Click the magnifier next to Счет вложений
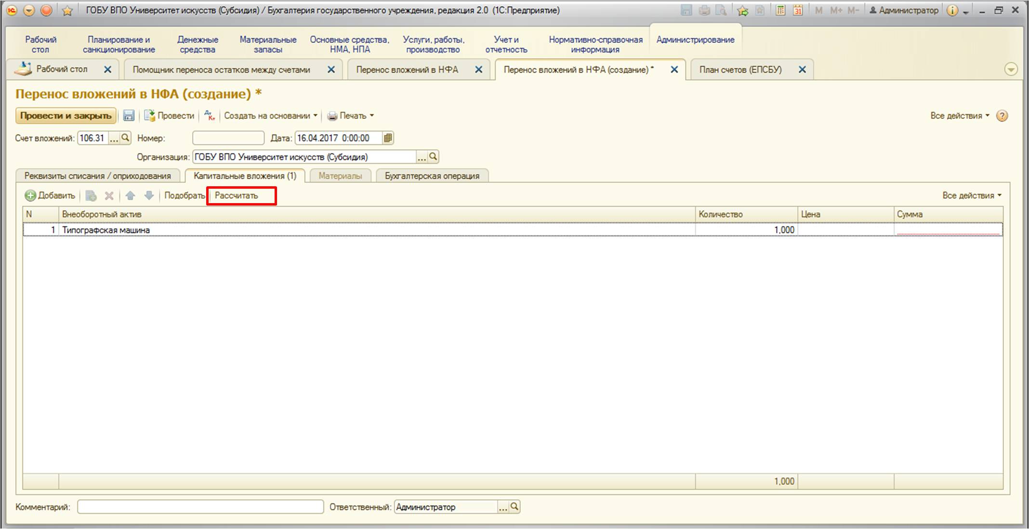Viewport: 1029px width, 529px height. click(x=125, y=138)
